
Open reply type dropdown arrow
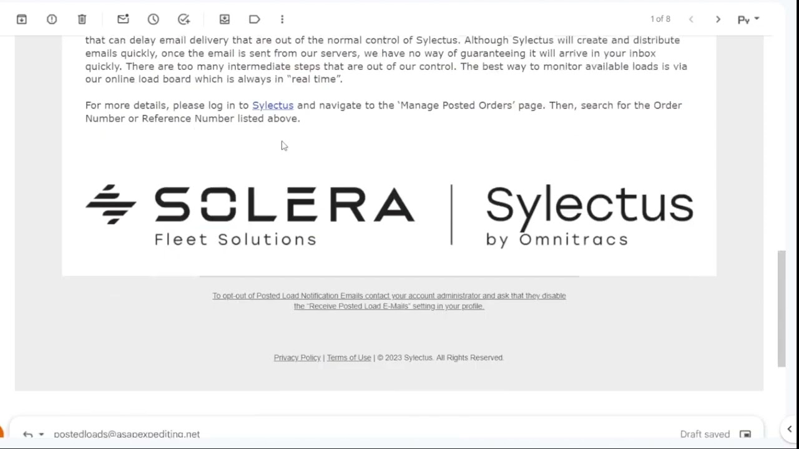[41, 434]
